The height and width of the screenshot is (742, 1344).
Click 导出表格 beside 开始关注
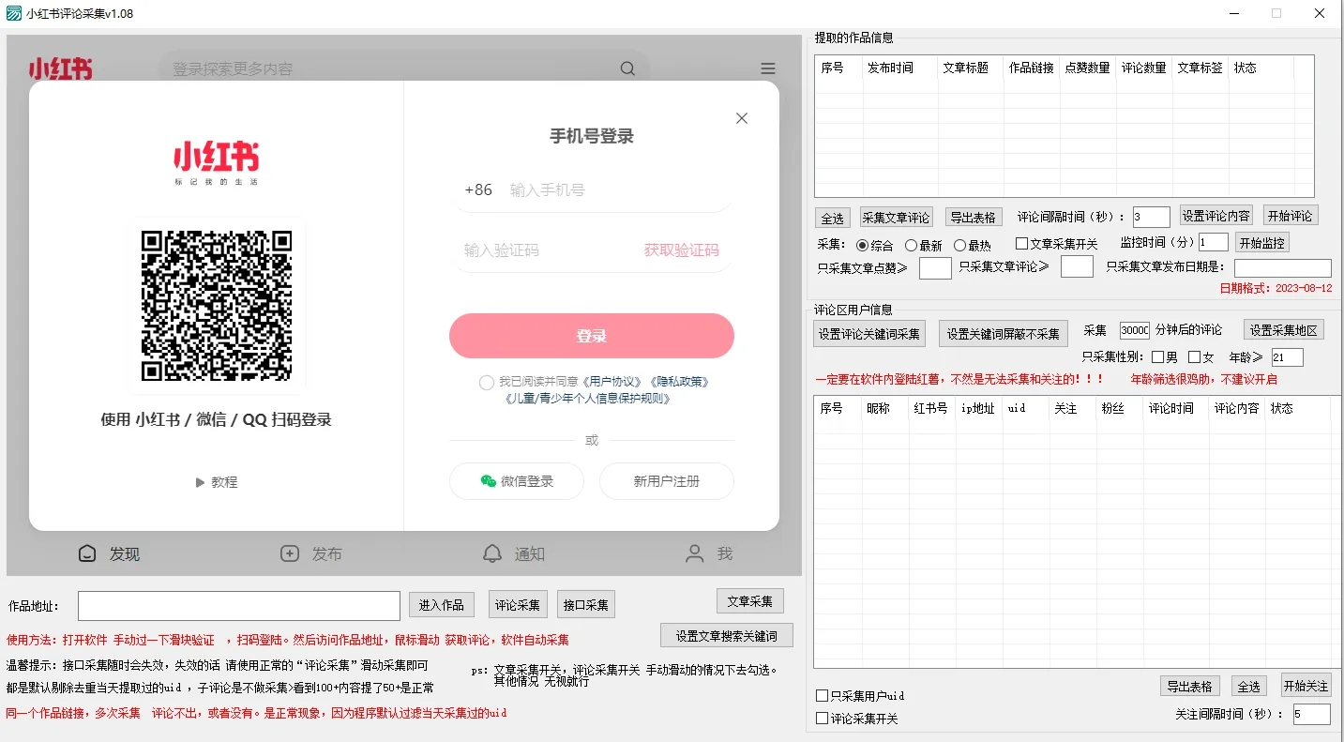tap(1189, 686)
